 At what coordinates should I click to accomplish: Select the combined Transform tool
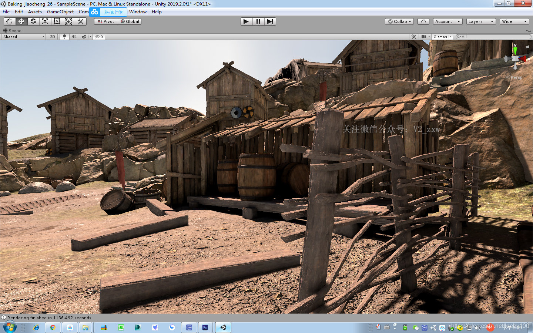(68, 21)
